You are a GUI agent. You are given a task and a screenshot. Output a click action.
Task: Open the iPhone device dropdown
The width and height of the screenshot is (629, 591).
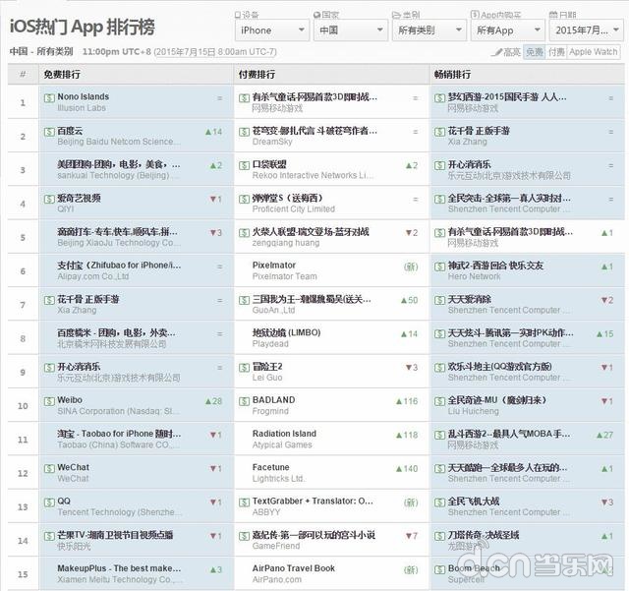tap(271, 30)
